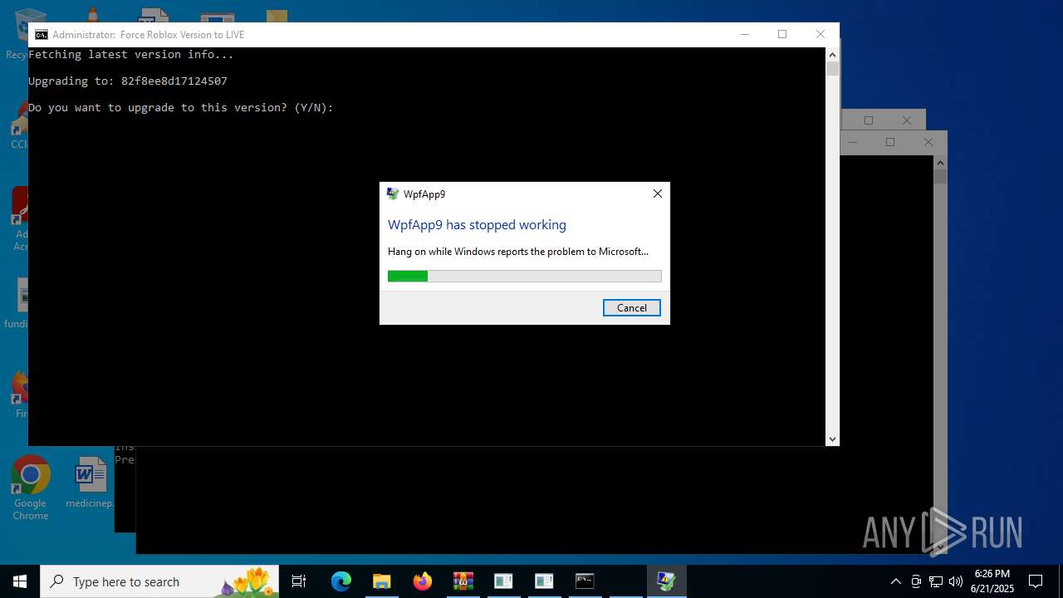Screen dimensions: 1063x598
Task: Open the Meet Now tray icon
Action: (x=916, y=581)
